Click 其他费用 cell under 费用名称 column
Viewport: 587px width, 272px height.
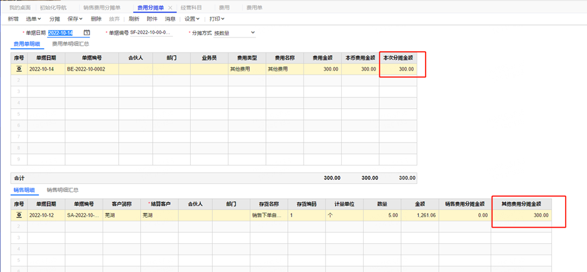[x=285, y=69]
